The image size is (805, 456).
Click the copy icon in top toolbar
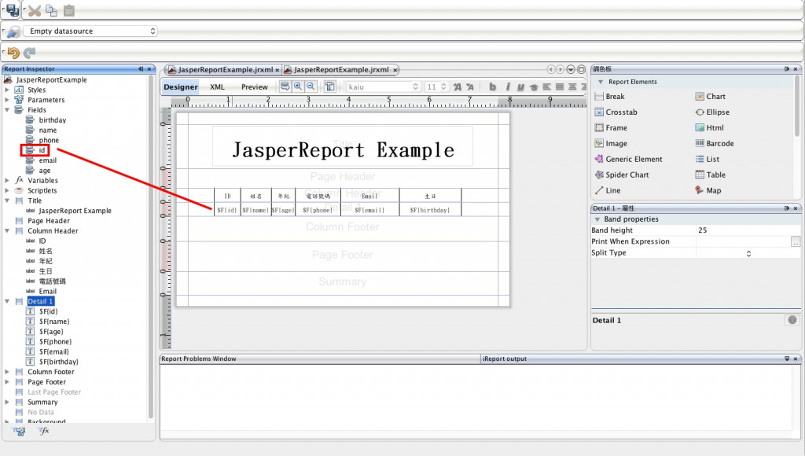51,10
